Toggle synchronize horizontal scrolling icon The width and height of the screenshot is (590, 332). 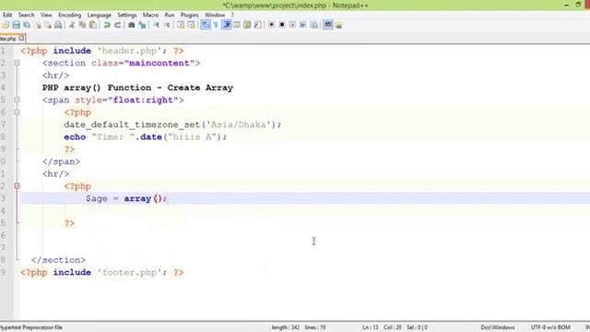191,25
